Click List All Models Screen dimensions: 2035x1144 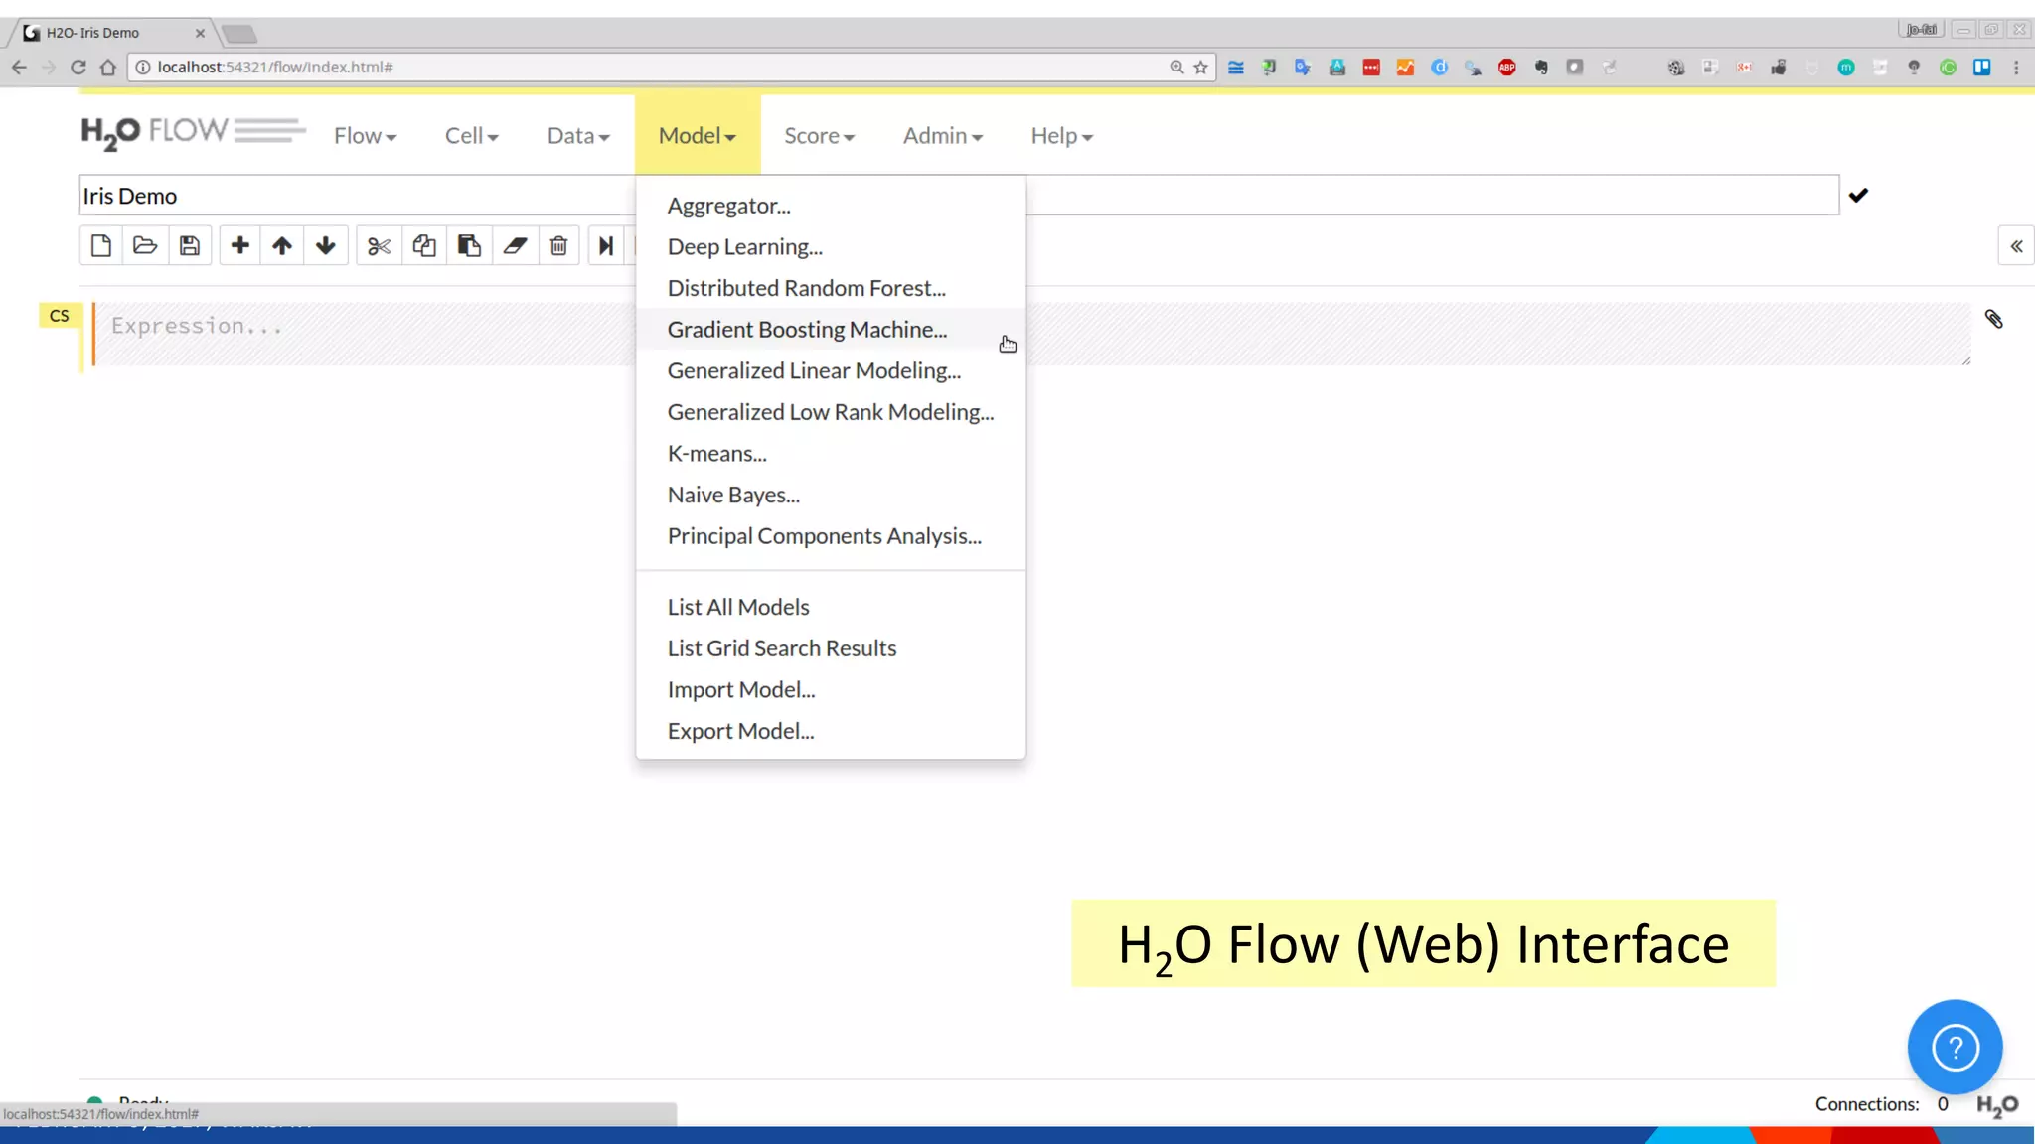coord(831,607)
